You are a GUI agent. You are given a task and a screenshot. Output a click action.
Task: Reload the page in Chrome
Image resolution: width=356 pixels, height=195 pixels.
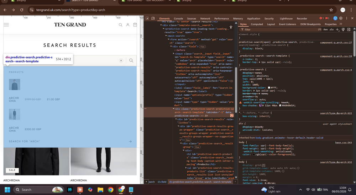pyautogui.click(x=22, y=10)
